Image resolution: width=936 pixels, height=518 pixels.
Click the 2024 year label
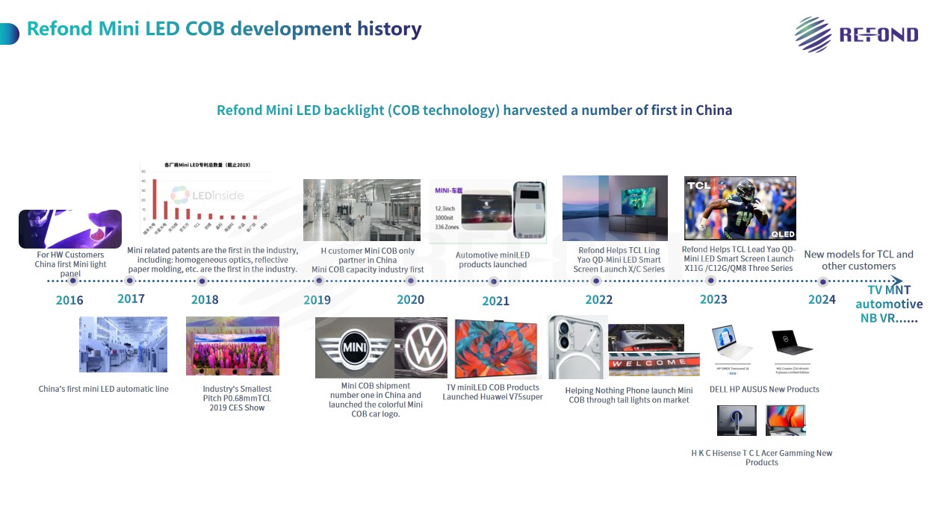coord(822,300)
